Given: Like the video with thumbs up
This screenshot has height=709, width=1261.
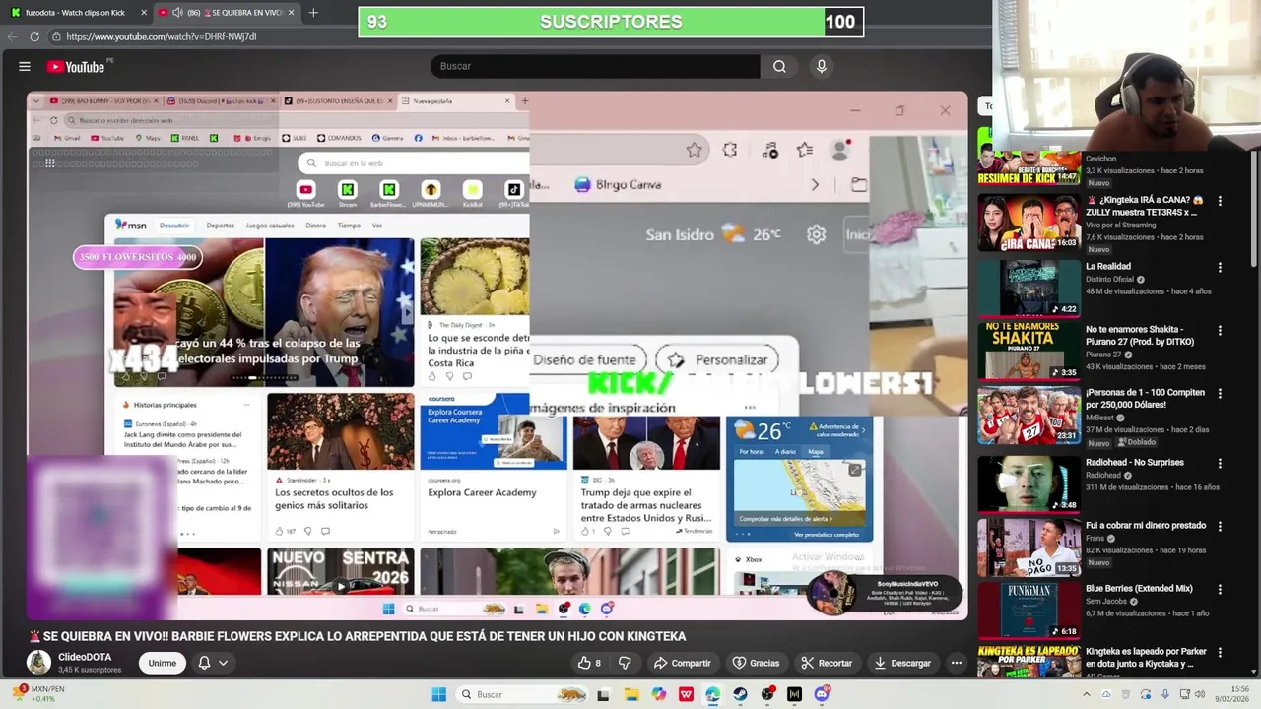Looking at the screenshot, I should (x=590, y=663).
